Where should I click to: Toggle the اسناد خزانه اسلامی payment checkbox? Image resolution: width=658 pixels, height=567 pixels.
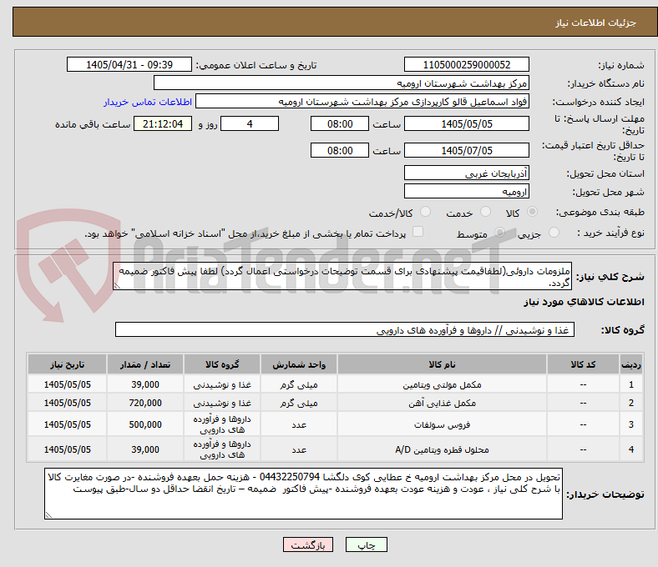(x=418, y=232)
